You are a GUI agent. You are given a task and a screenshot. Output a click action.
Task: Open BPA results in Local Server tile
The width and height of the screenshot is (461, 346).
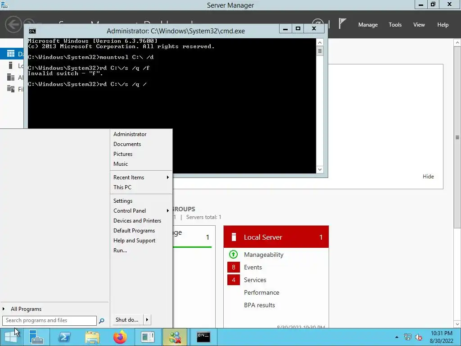259,305
